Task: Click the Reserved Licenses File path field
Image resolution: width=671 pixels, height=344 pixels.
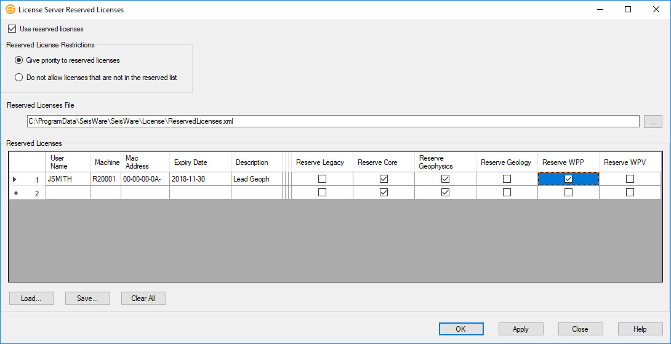Action: click(x=332, y=121)
